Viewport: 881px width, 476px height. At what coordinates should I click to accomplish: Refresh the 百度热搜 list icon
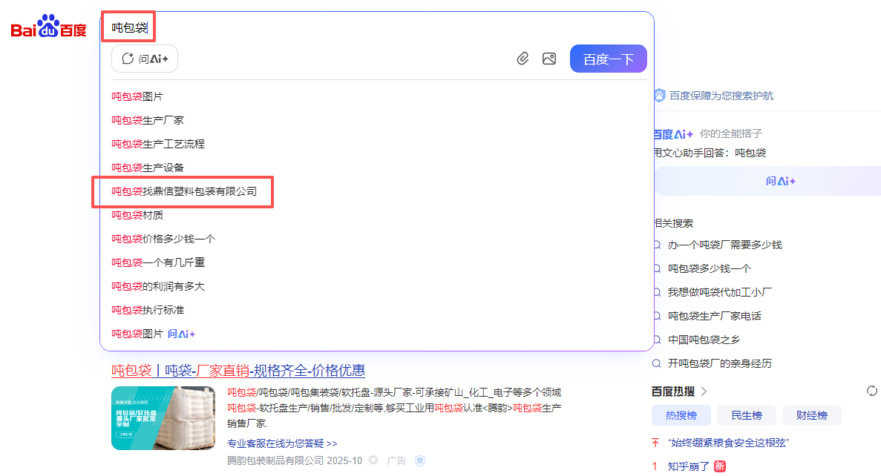pos(872,391)
